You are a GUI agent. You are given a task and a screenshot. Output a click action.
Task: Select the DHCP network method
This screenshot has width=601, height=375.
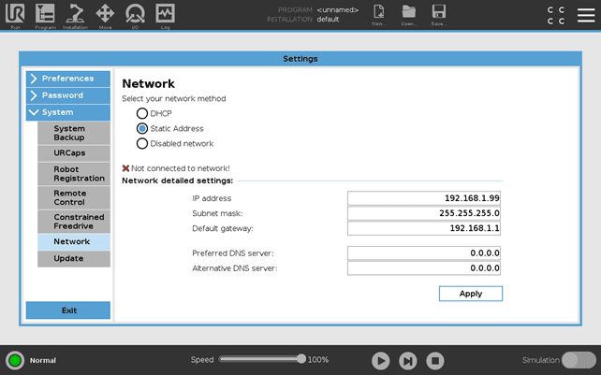pyautogui.click(x=142, y=113)
